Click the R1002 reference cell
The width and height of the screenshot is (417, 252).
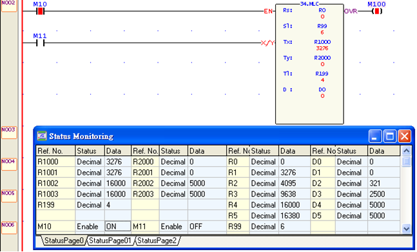(55, 184)
